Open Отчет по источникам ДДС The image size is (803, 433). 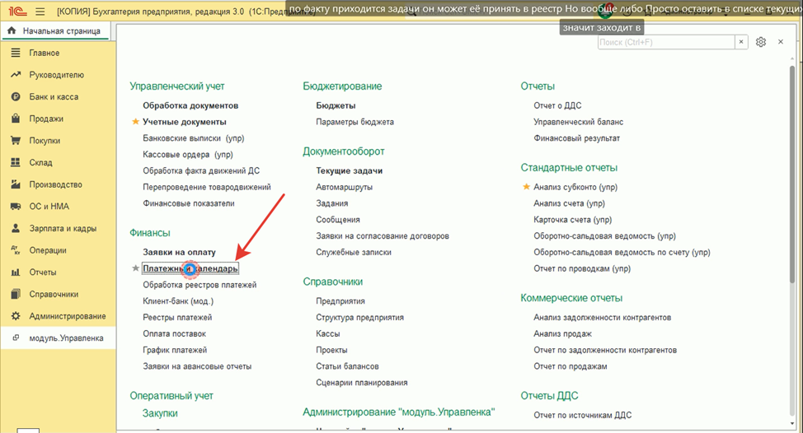(583, 415)
